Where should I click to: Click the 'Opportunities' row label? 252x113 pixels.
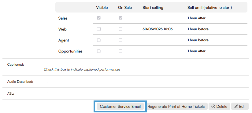click(70, 51)
